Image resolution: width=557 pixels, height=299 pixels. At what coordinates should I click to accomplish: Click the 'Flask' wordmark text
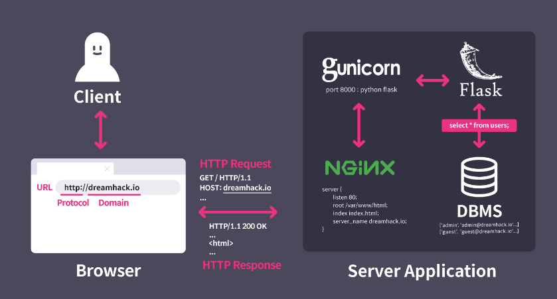click(x=480, y=90)
